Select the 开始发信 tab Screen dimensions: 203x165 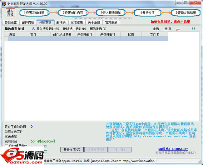(45, 22)
